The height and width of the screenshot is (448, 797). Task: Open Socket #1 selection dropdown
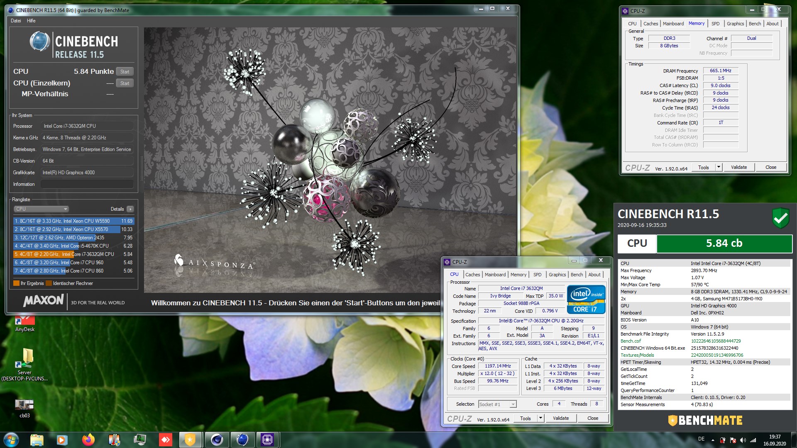click(497, 404)
